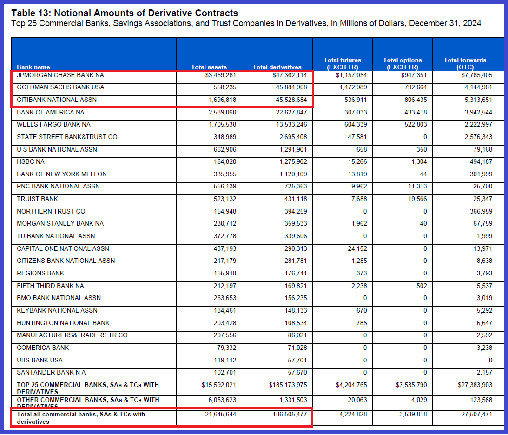Viewport: 508px width, 435px height.
Task: Select the CITIBANK NATIONAL ASSN name cell
Action: tap(57, 100)
